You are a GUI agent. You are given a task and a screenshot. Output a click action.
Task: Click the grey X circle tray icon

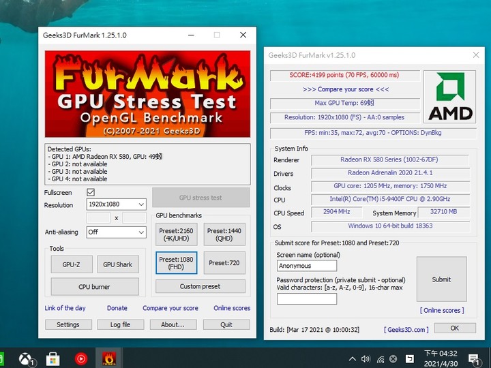(393, 359)
